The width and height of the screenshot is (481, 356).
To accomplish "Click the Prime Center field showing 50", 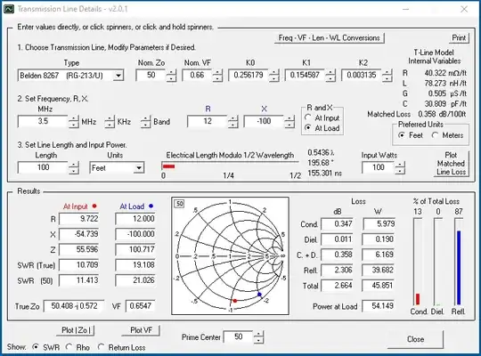I will [x=239, y=336].
